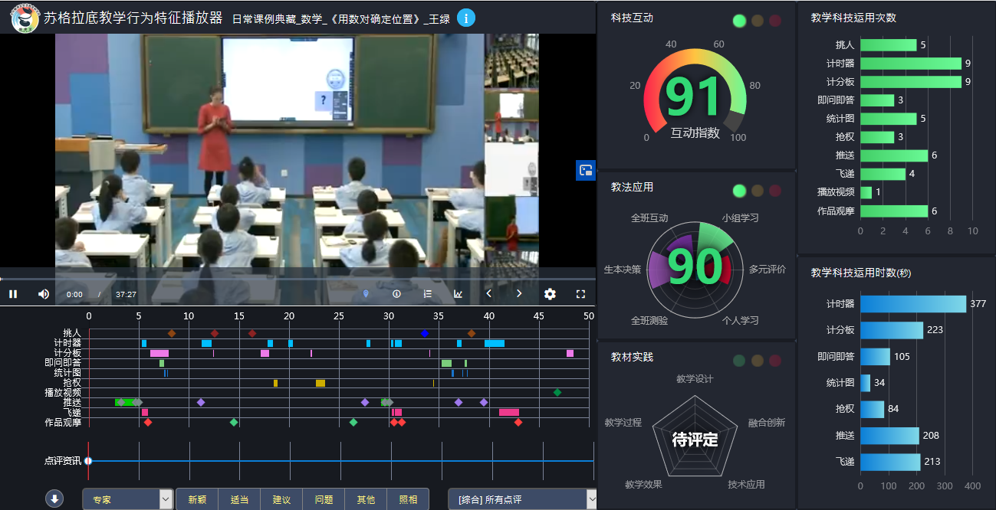Select the 建议 comment tab
This screenshot has height=510, width=996.
click(281, 499)
